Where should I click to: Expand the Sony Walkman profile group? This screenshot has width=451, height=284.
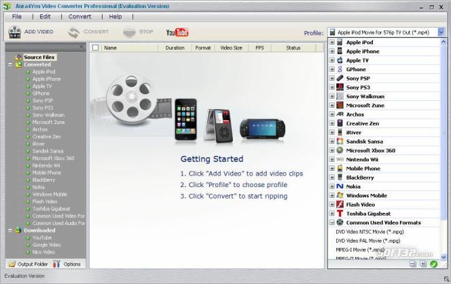pyautogui.click(x=331, y=96)
